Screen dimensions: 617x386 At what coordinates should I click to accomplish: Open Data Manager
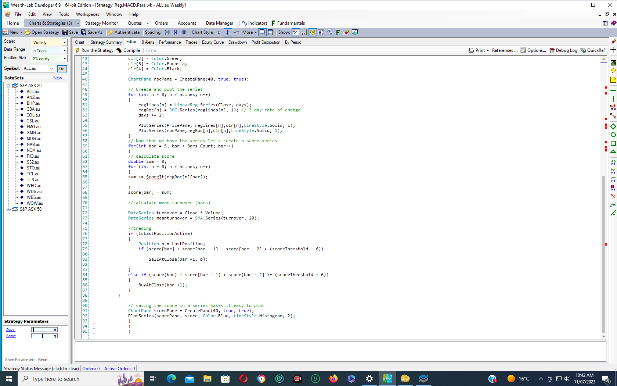(219, 23)
